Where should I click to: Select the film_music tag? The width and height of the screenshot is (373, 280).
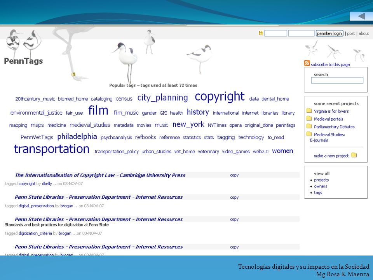click(126, 113)
